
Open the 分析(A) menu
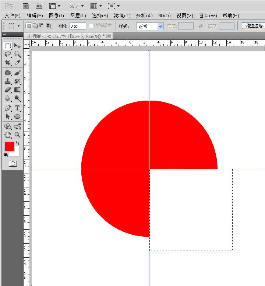click(x=144, y=16)
